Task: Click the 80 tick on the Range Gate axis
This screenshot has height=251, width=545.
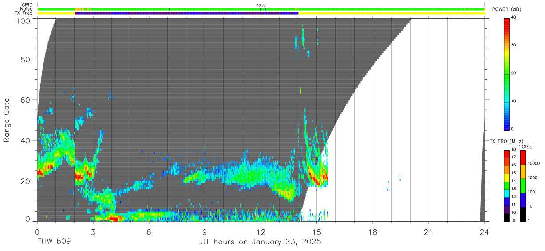Action: coord(26,59)
